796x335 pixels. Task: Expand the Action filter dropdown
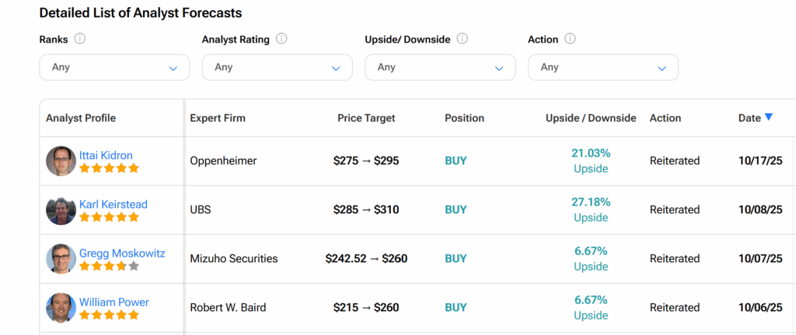point(602,67)
